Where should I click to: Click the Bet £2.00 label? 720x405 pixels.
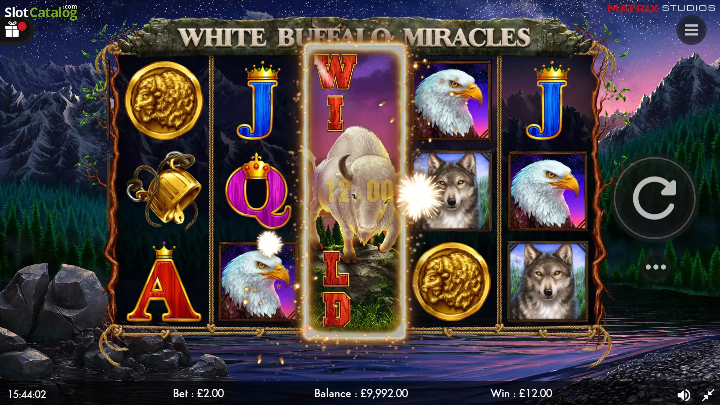(x=198, y=393)
